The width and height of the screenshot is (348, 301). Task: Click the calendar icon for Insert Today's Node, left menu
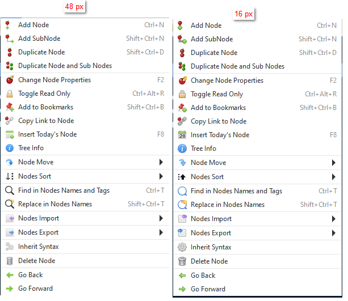[10, 134]
